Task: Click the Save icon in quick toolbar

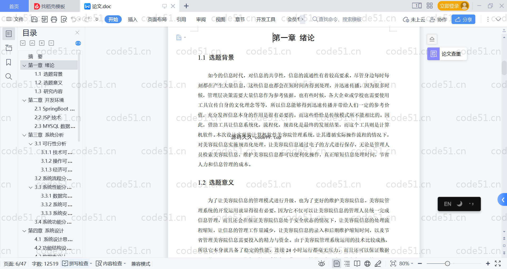Action: (x=34, y=19)
